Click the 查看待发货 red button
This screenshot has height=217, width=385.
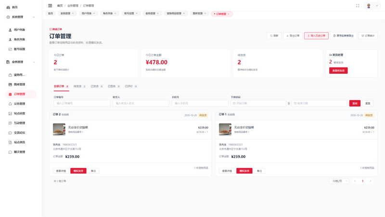tap(338, 70)
